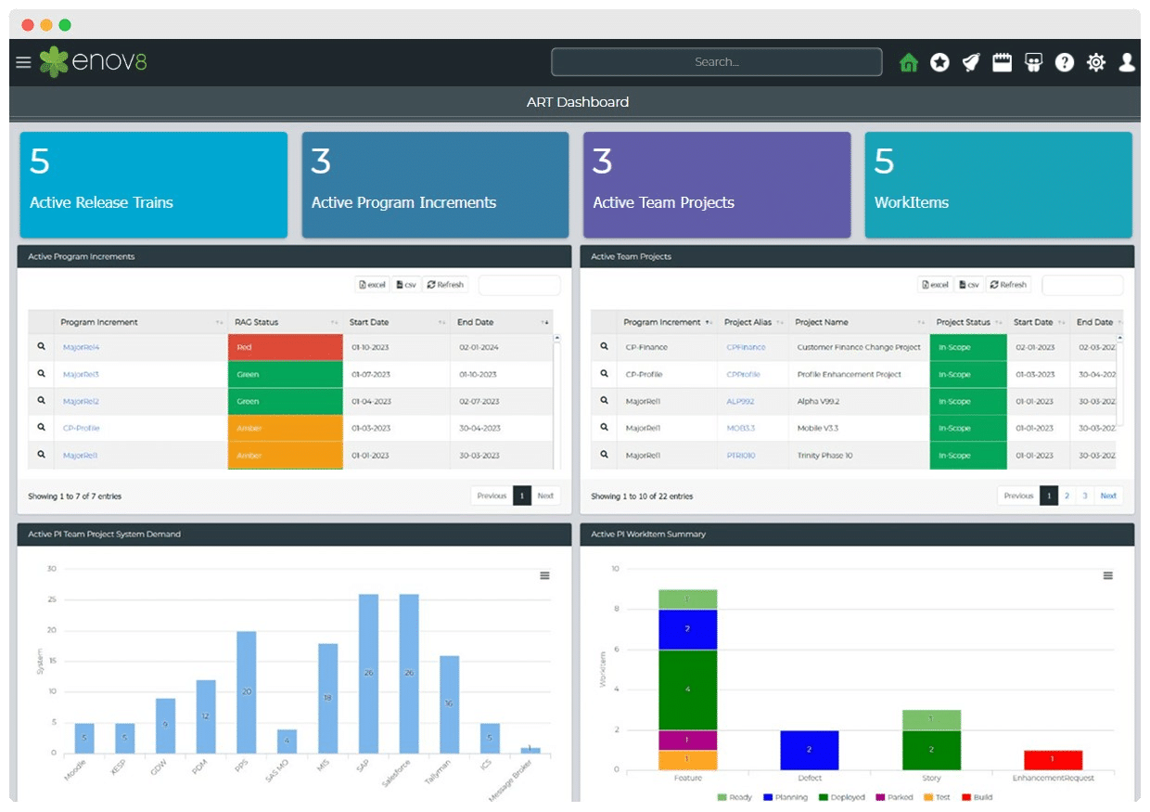Viewport: 1150px width, 812px height.
Task: Toggle the Build legend series
Action: 977,797
